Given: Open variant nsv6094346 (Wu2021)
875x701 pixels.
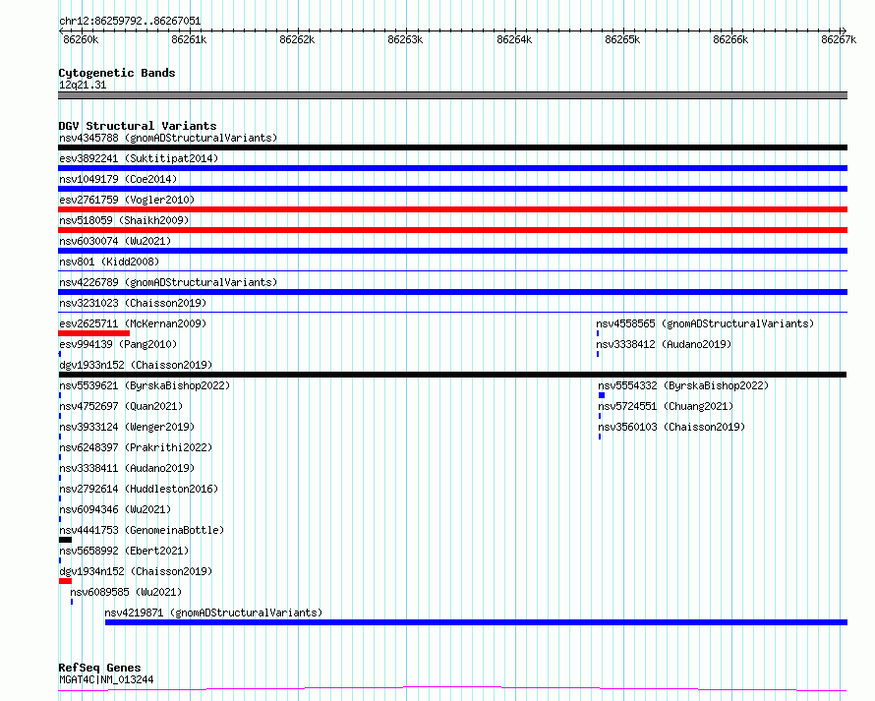Looking at the screenshot, I should (x=115, y=509).
